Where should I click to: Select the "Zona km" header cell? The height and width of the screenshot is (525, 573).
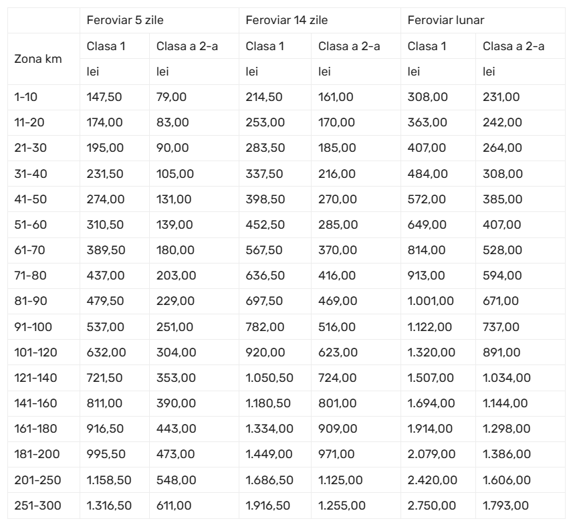tap(38, 59)
